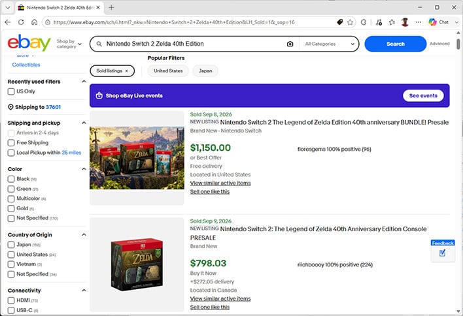Image resolution: width=463 pixels, height=316 pixels.
Task: Check Japan under Country of Origin
Action: point(11,245)
